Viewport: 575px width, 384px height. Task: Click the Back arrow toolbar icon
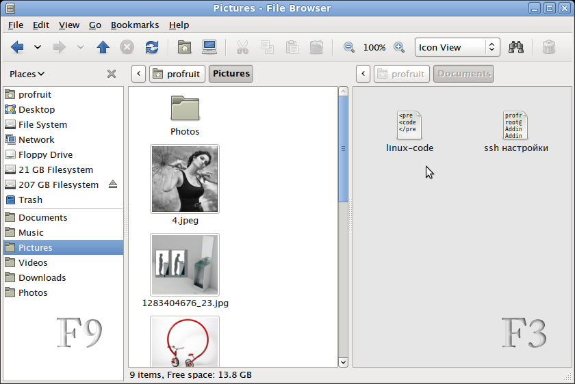[17, 47]
